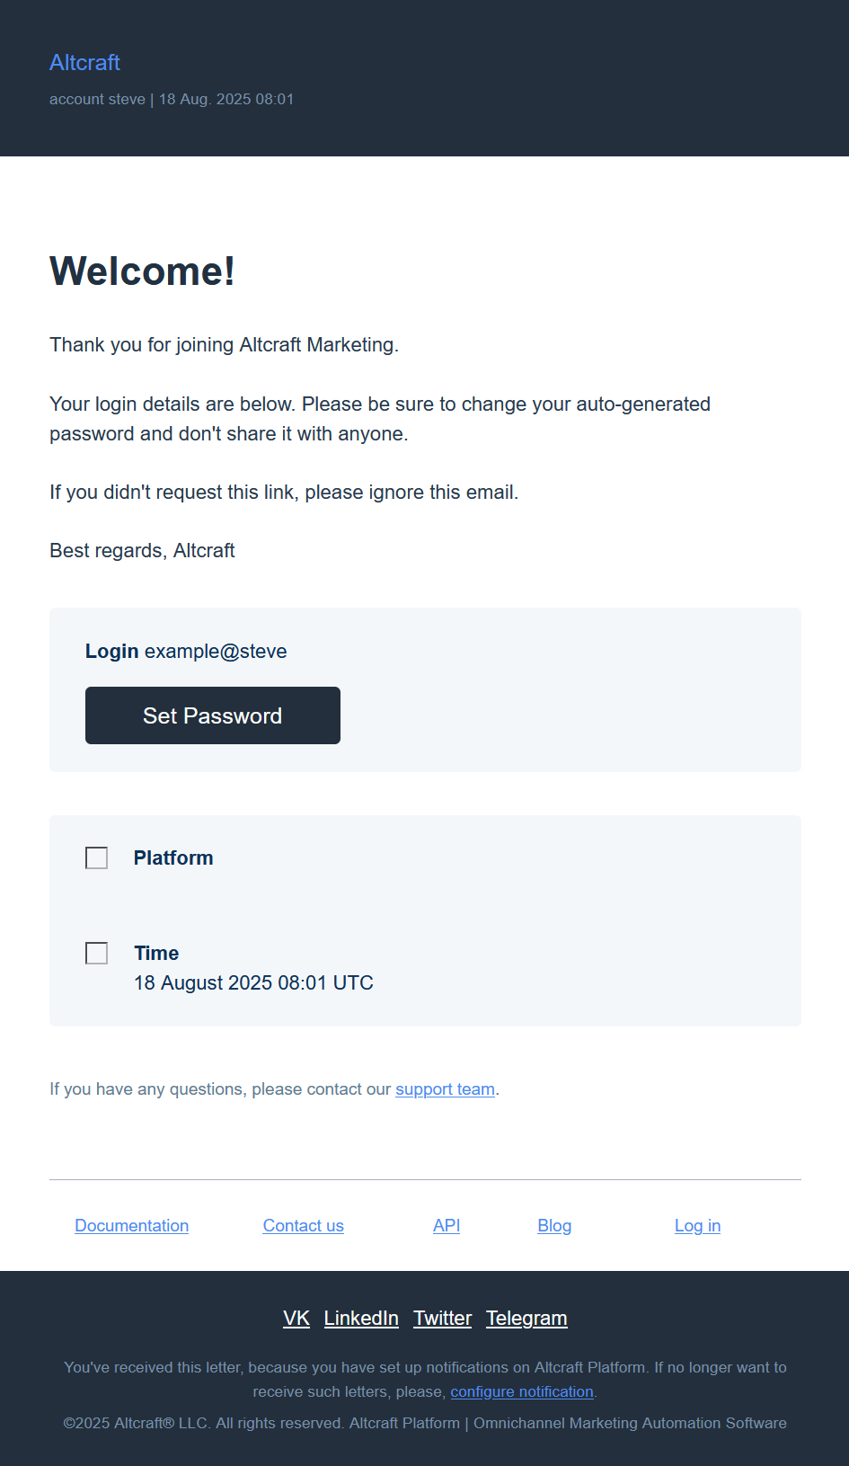The image size is (849, 1466).
Task: Click the box icon beside Platform
Action: (96, 858)
